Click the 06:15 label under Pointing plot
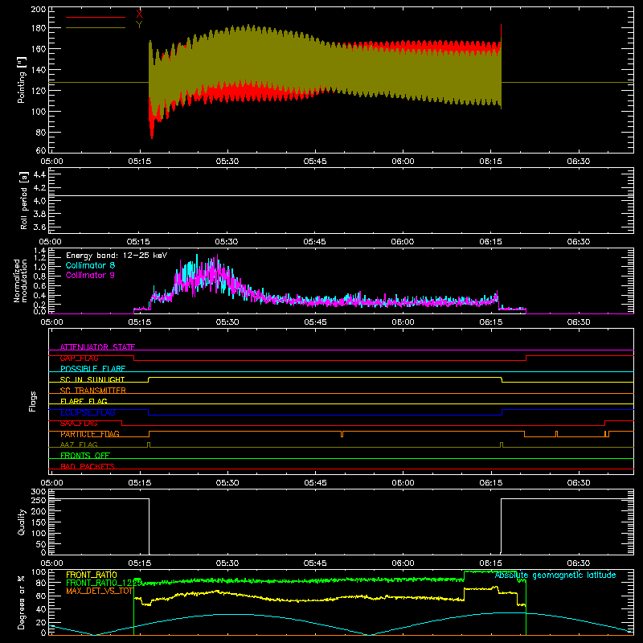 [490, 162]
